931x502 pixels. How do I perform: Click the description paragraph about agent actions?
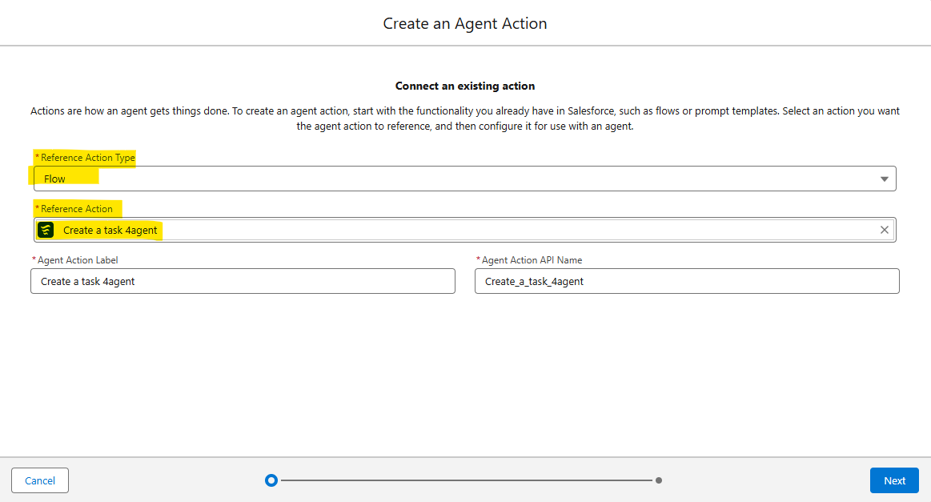tap(465, 118)
